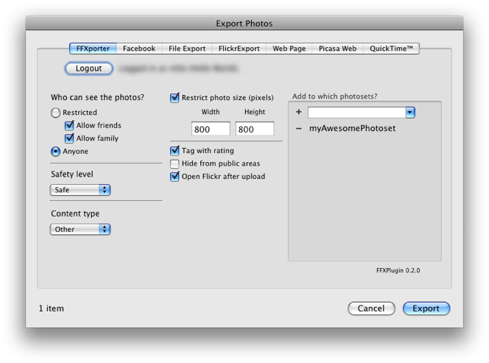Screen dimensions: 489x363
Task: Uncheck Open Flickr after upload
Action: tap(175, 176)
